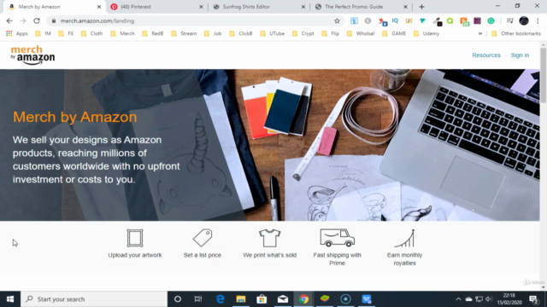Open the RedB bookmarks folder
Image resolution: width=547 pixels, height=307 pixels.
(153, 33)
